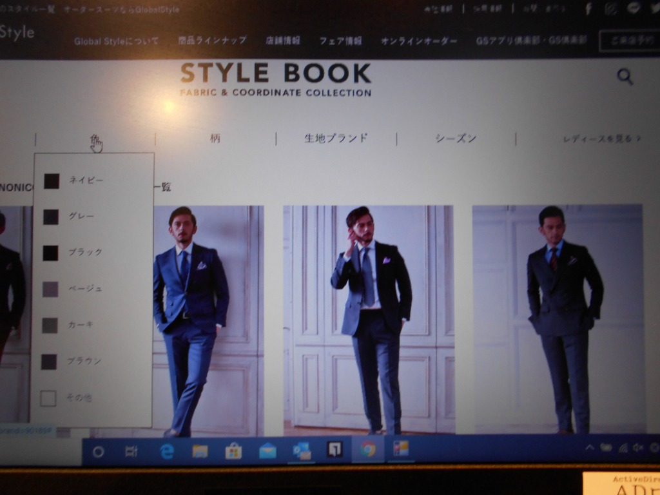Expand the 柄 filter dropdown

click(215, 139)
